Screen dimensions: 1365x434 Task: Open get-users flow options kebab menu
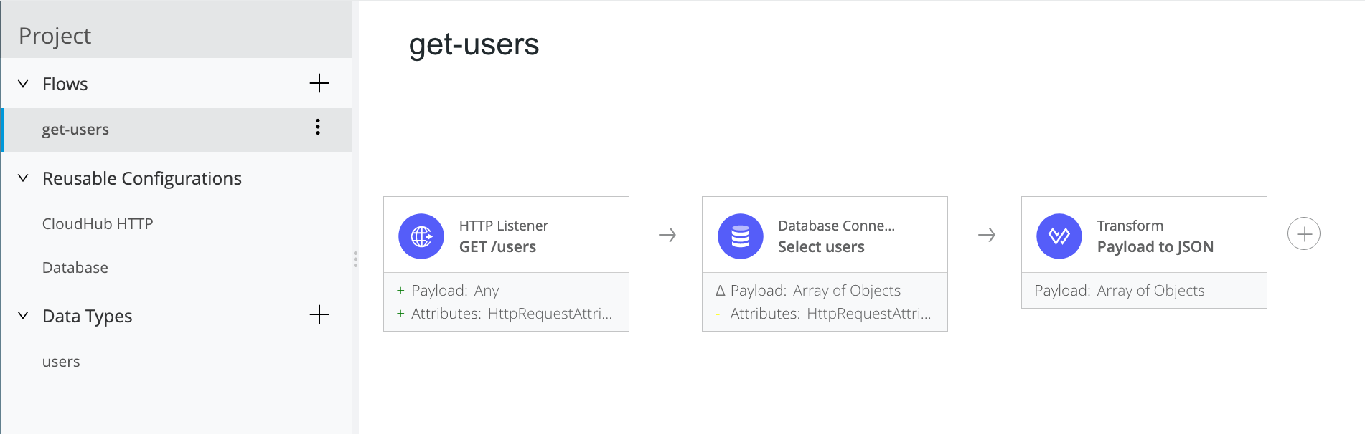click(x=318, y=127)
